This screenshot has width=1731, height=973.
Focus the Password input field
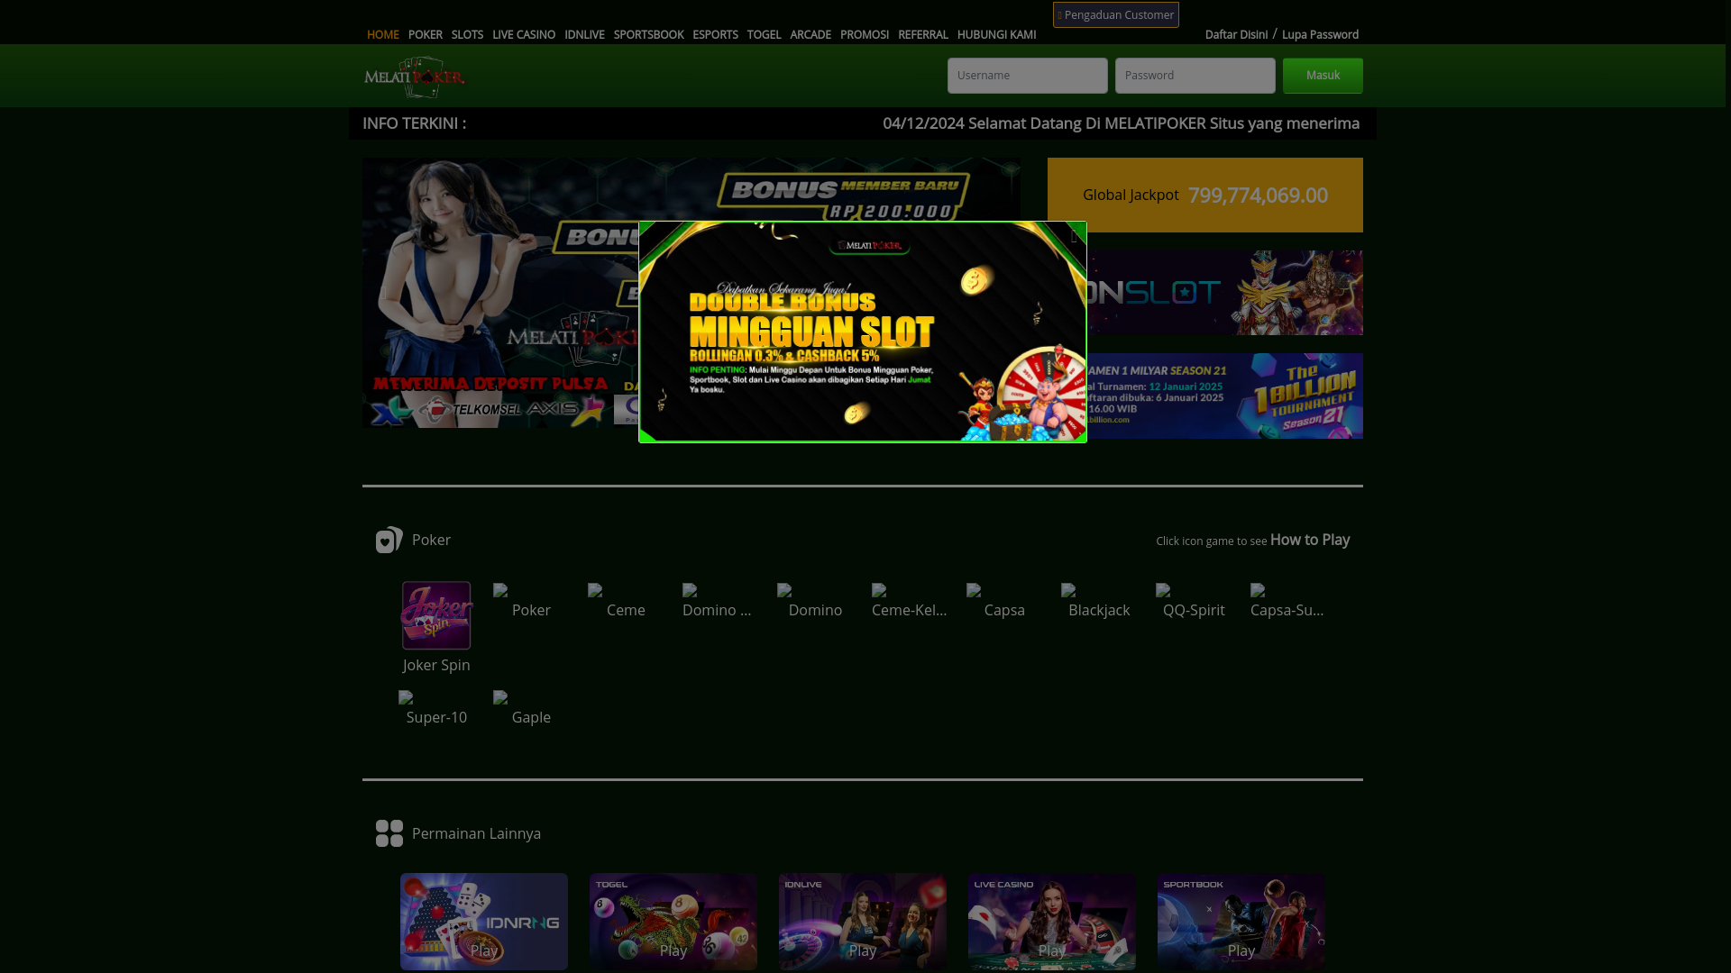point(1195,76)
